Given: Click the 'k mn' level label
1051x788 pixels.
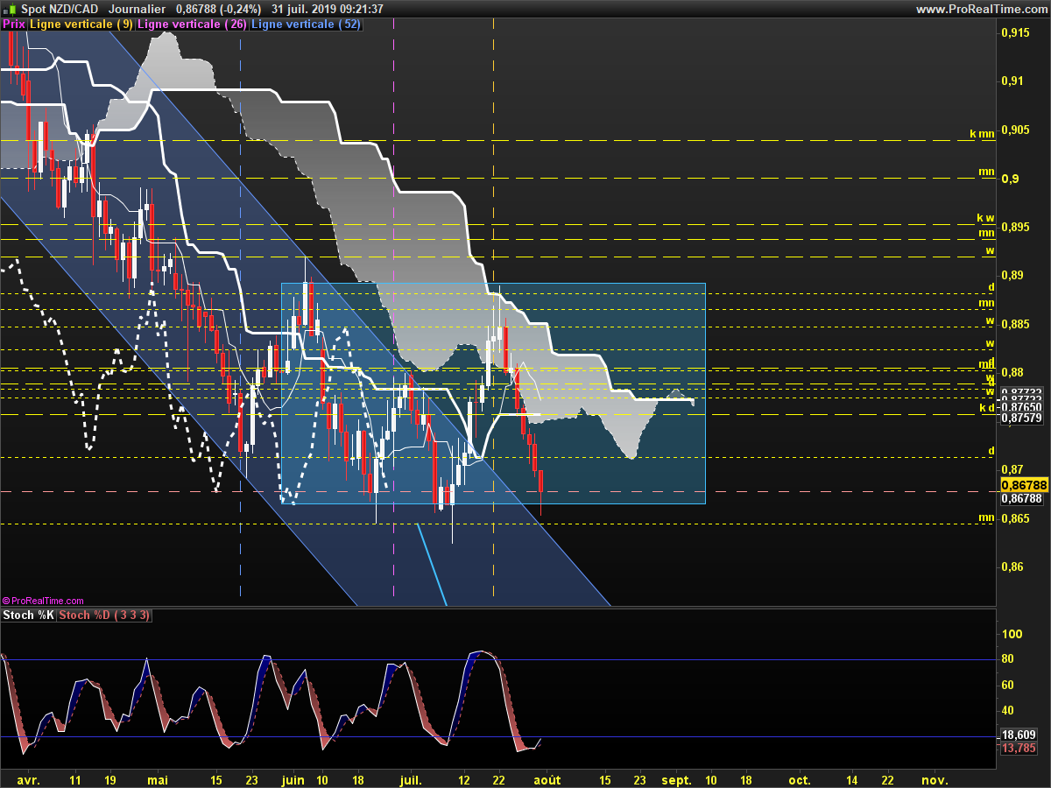Looking at the screenshot, I should pos(982,134).
